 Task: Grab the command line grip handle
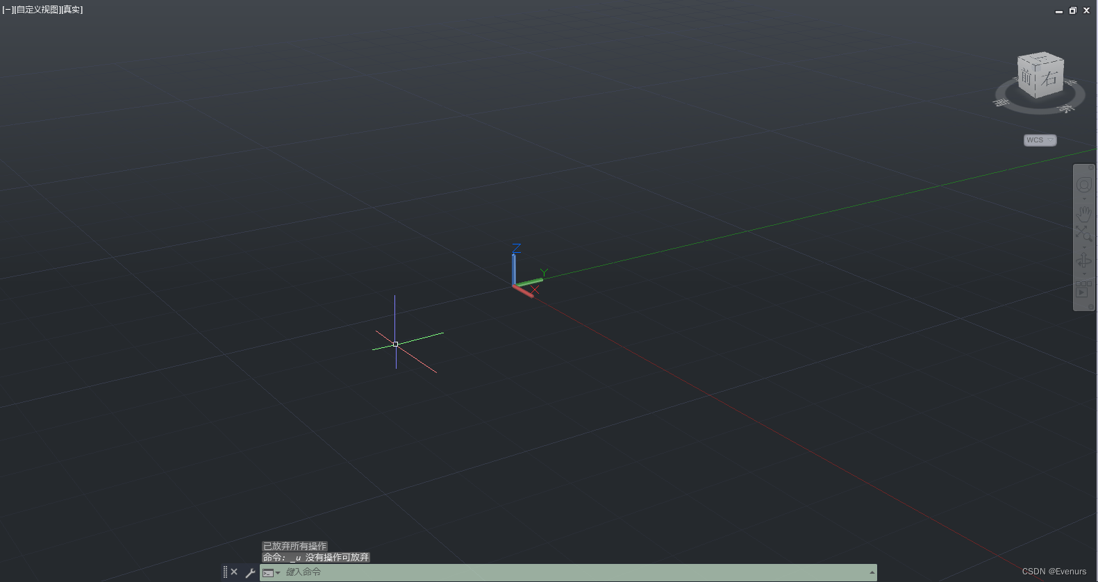click(225, 572)
